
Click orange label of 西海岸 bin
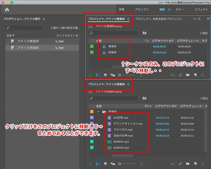click(92, 112)
